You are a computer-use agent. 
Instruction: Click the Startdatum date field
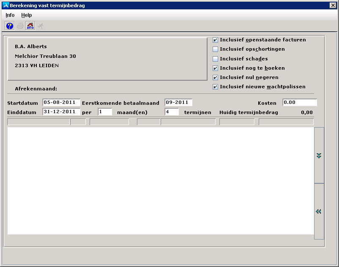point(61,103)
